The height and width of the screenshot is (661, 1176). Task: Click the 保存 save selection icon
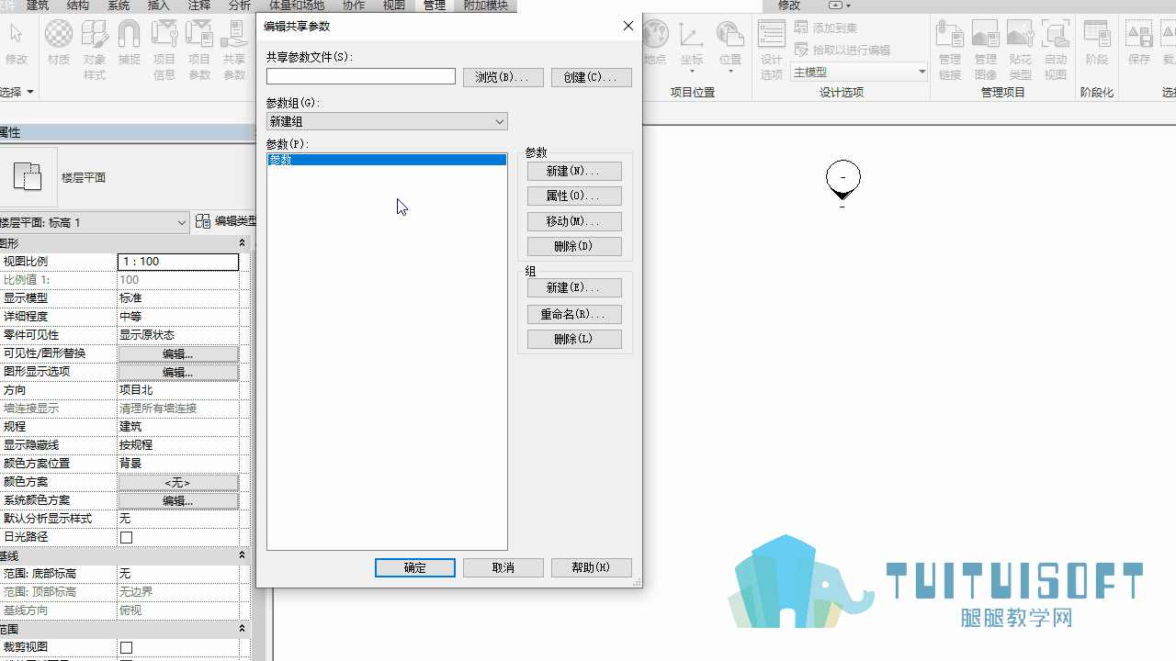pyautogui.click(x=1139, y=44)
